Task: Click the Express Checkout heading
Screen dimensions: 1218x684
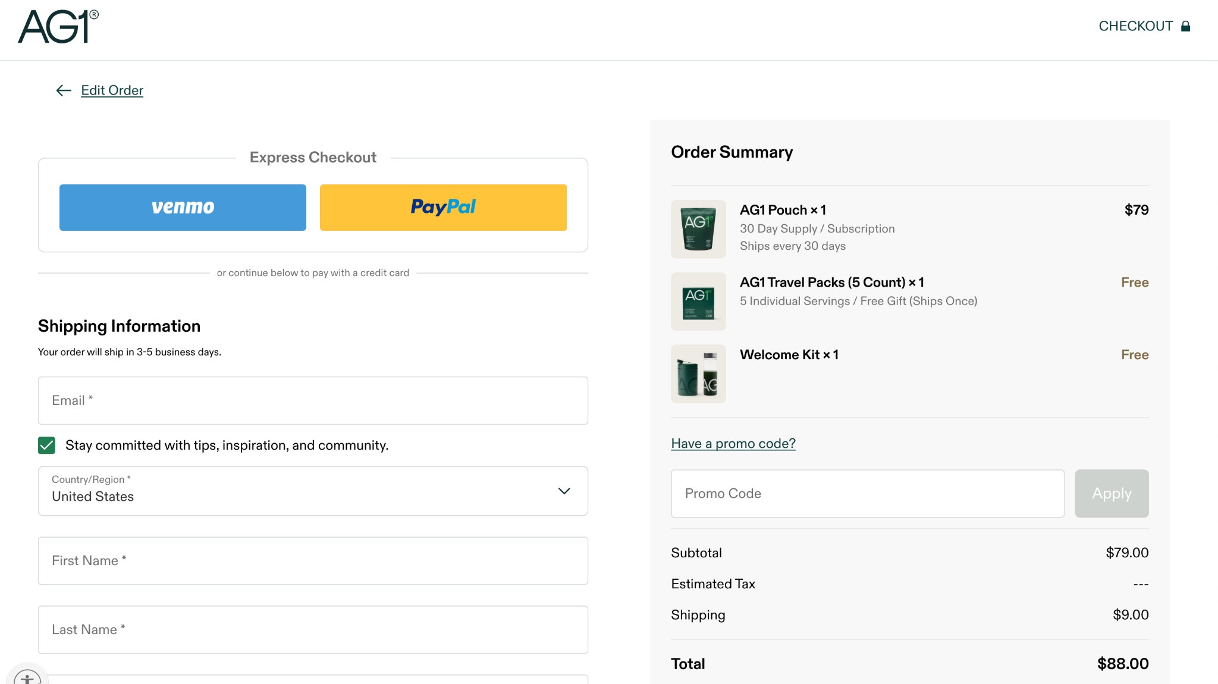Action: pos(313,158)
